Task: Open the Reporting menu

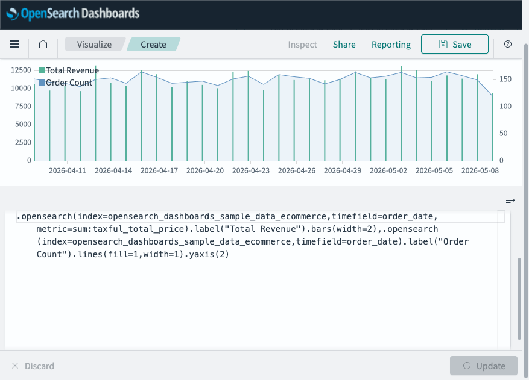Action: click(x=391, y=45)
